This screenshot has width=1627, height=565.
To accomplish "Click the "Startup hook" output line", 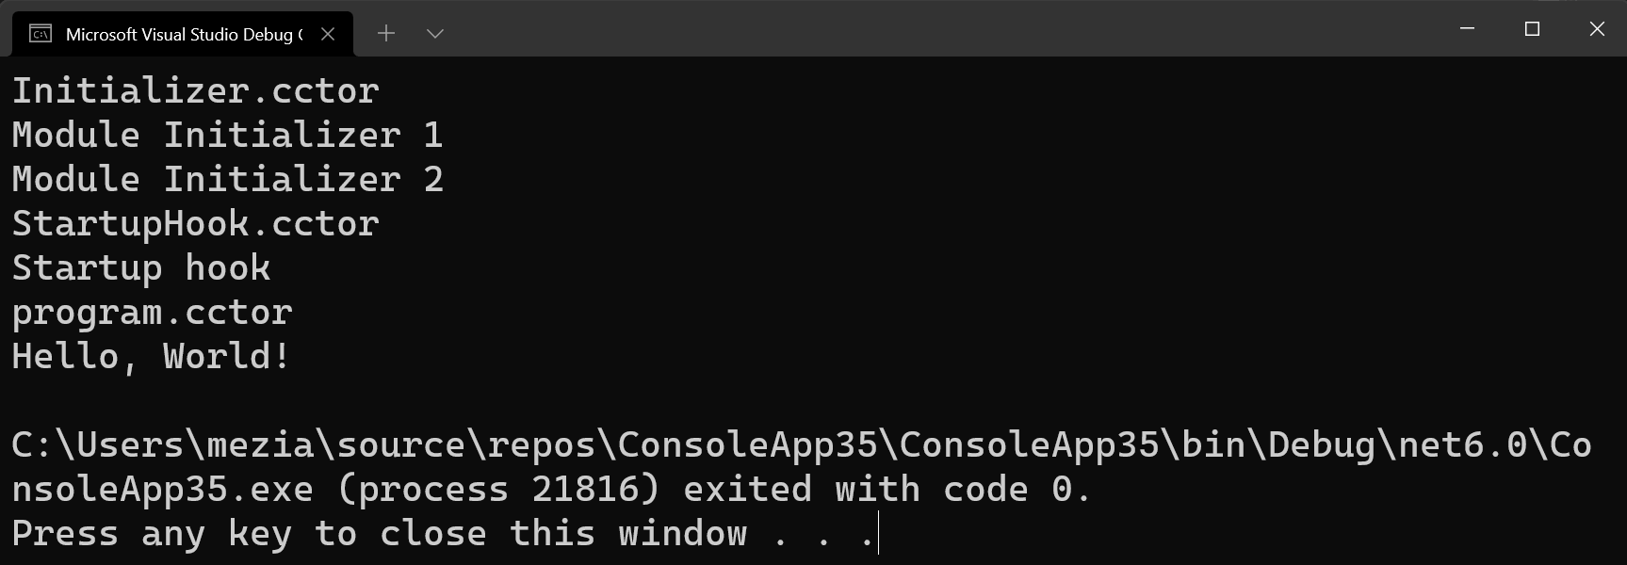I will [x=141, y=268].
